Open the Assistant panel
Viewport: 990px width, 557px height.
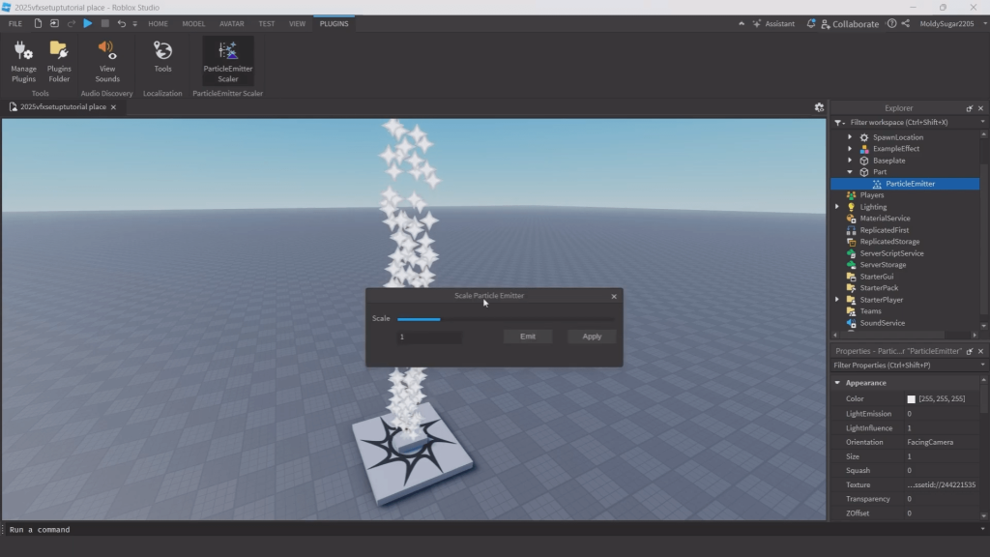[x=773, y=23]
